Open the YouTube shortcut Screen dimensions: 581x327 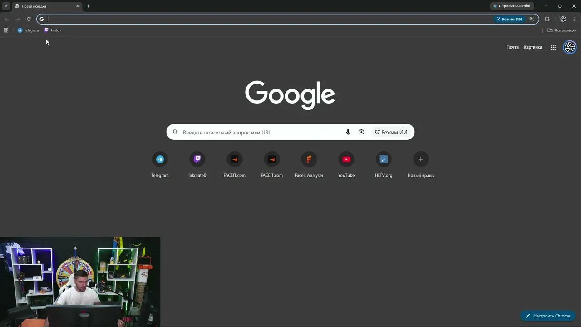pos(346,165)
